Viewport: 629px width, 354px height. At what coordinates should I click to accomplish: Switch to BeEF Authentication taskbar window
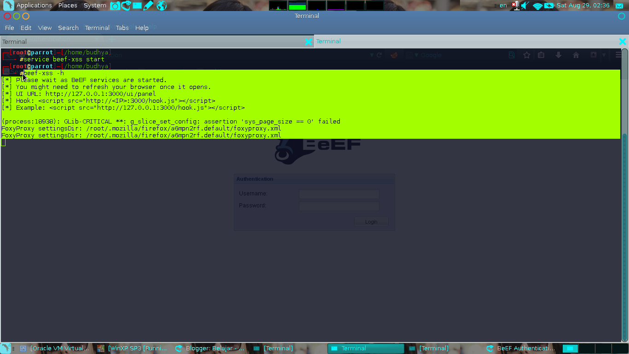click(522, 348)
